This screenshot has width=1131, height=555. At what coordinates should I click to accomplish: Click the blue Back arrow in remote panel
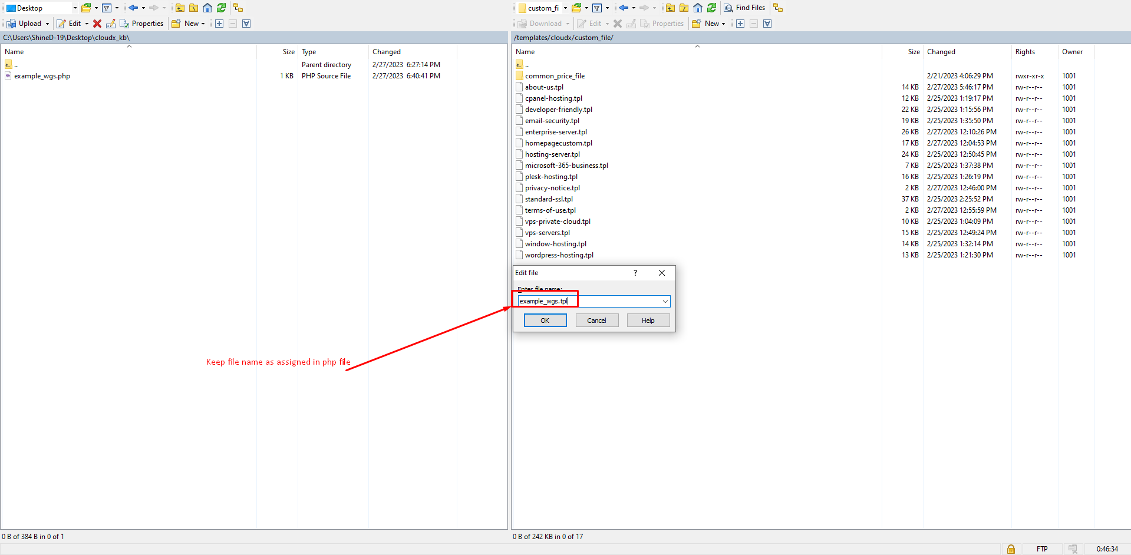[x=623, y=8]
